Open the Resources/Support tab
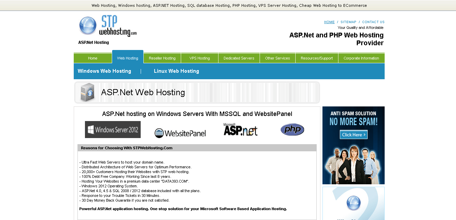Screen dimensions: 456x220 (x=317, y=58)
